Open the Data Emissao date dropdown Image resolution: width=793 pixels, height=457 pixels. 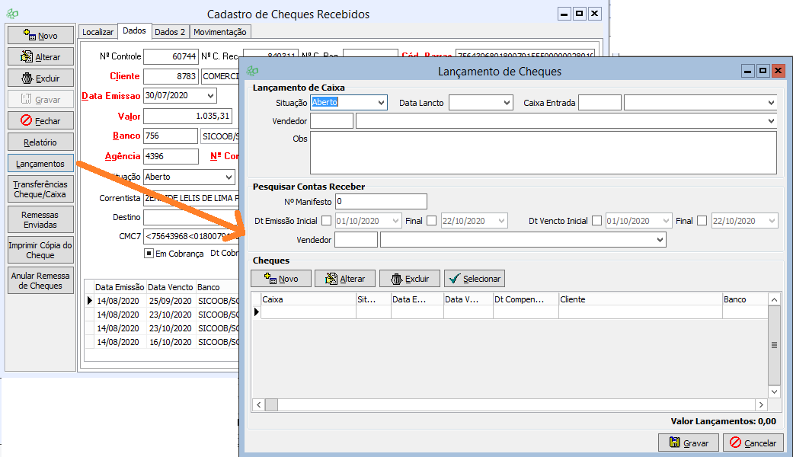[210, 96]
